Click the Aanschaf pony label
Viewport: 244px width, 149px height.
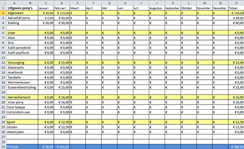click(19, 18)
